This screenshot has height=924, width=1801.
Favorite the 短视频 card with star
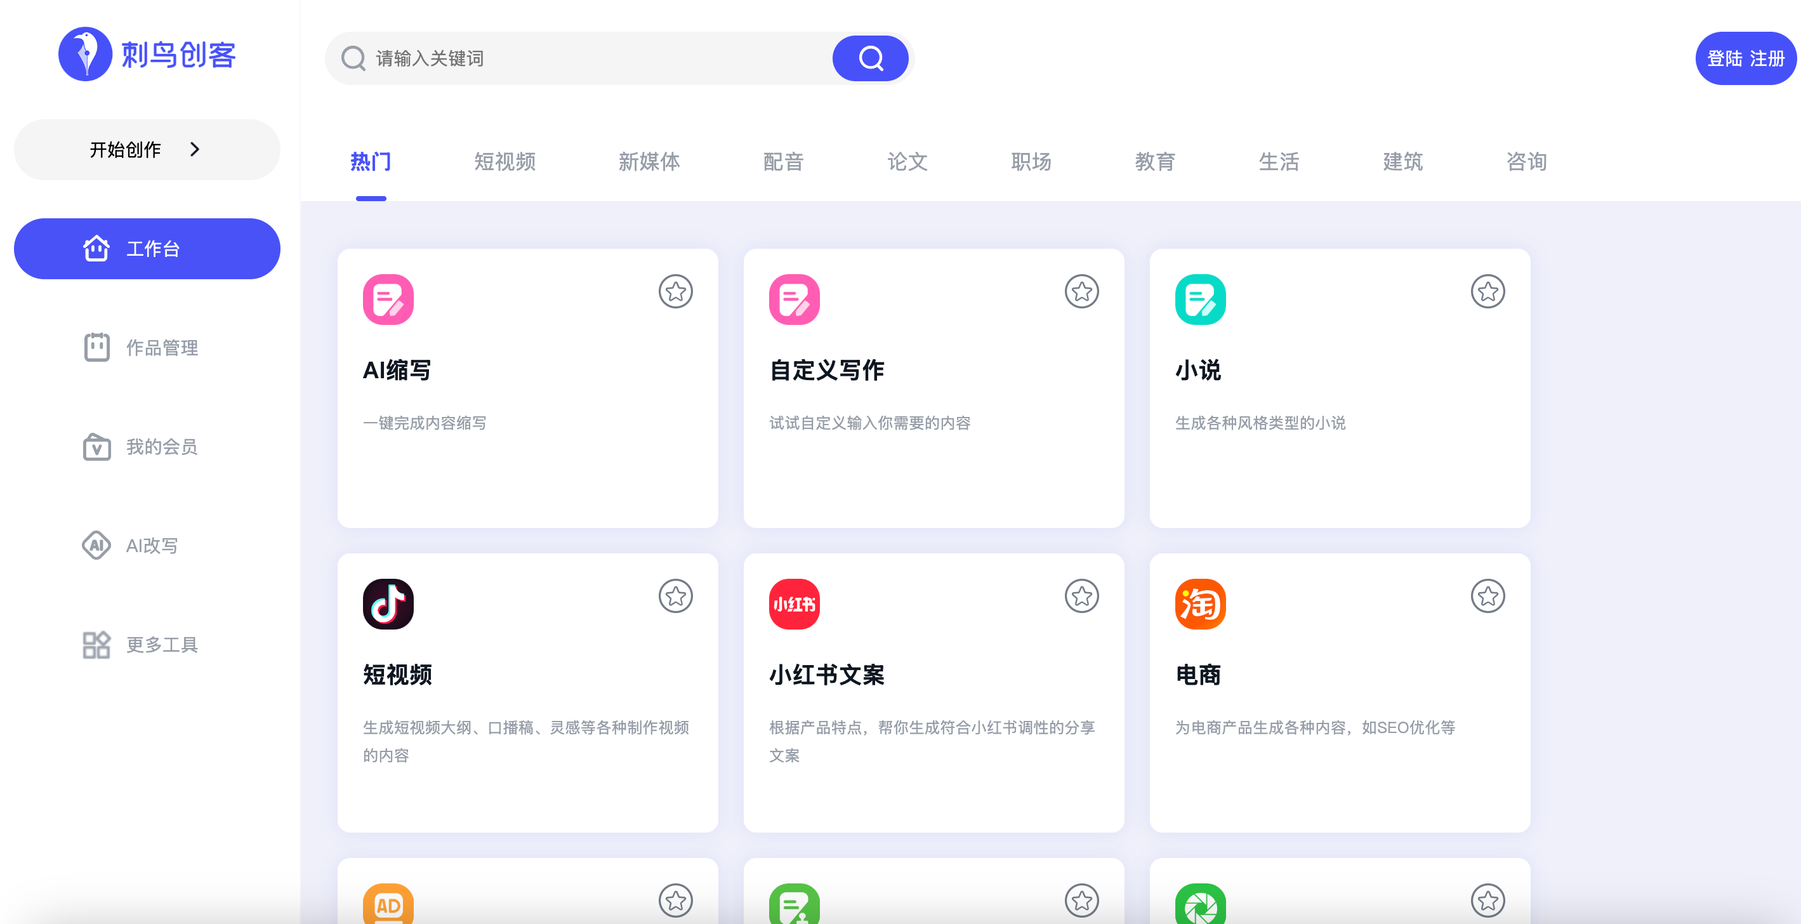675,596
